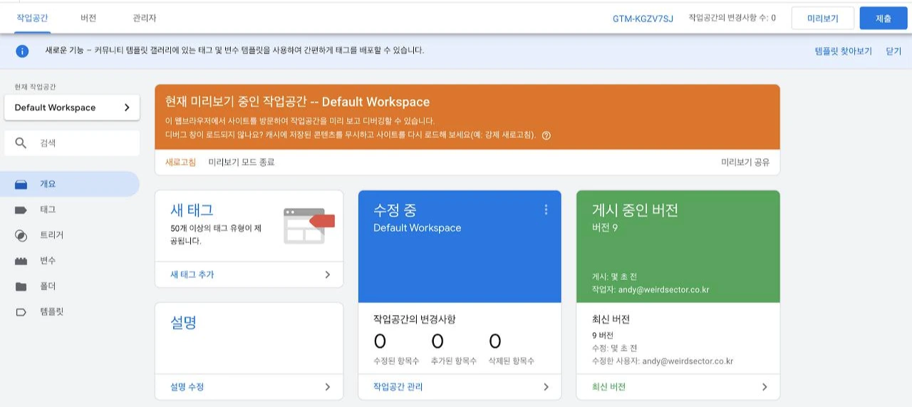Click the 작업공간 관리 link

pos(398,387)
